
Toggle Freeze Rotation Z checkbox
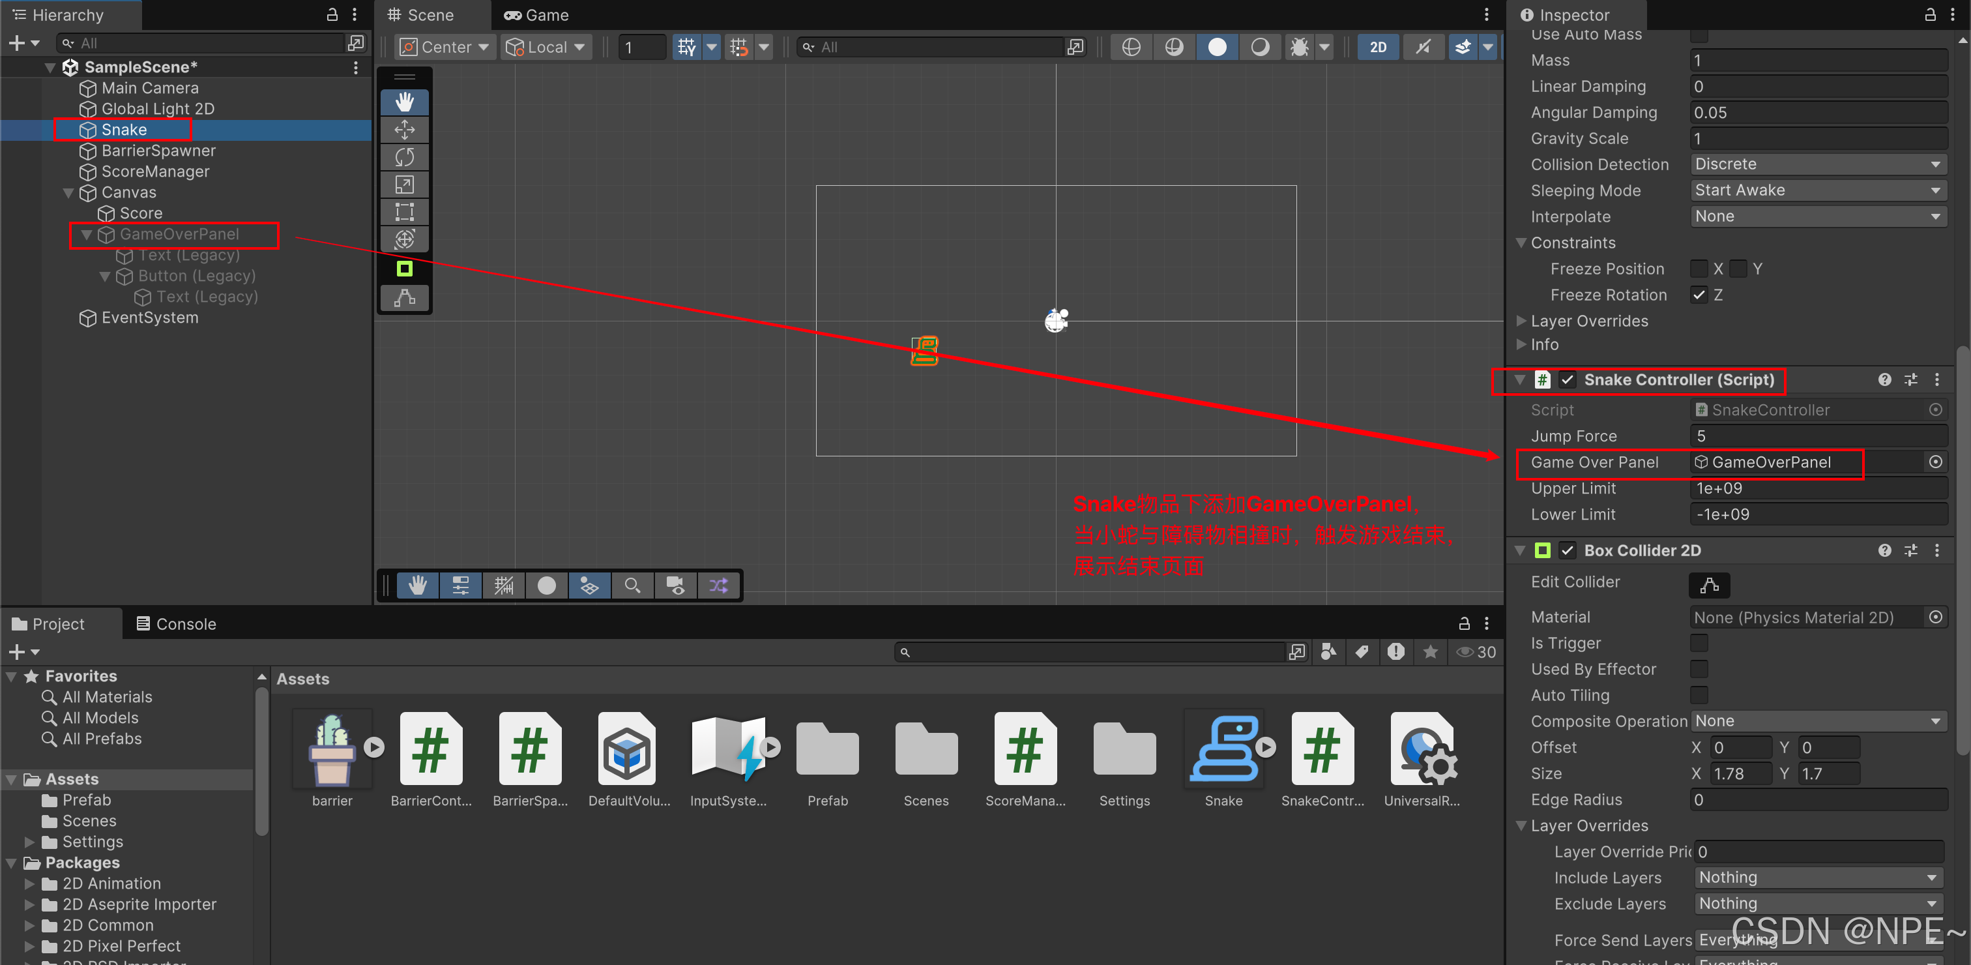coord(1699,293)
